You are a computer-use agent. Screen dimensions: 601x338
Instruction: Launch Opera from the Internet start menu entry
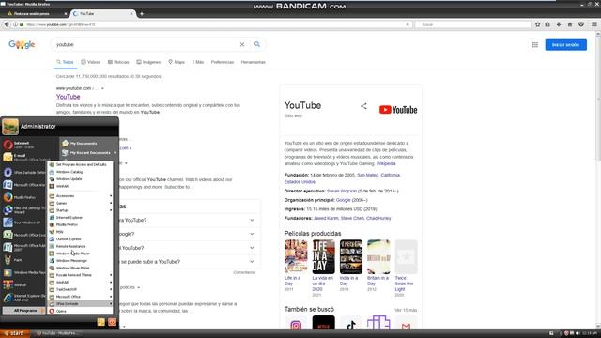23,145
